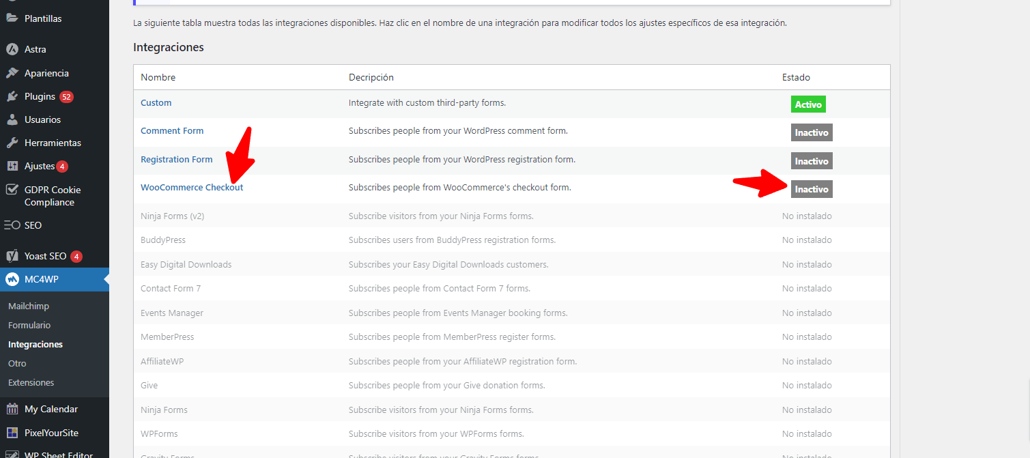This screenshot has width=1030, height=458.
Task: Click the Inactivo badge for WooCommerce Checkout
Action: [812, 189]
